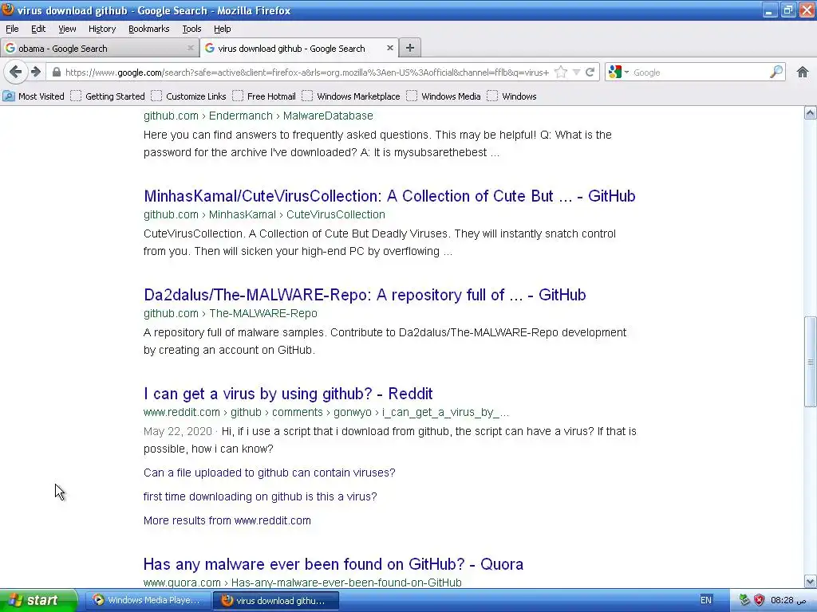This screenshot has height=612, width=817.
Task: Click the Back navigation arrow
Action: tap(16, 72)
